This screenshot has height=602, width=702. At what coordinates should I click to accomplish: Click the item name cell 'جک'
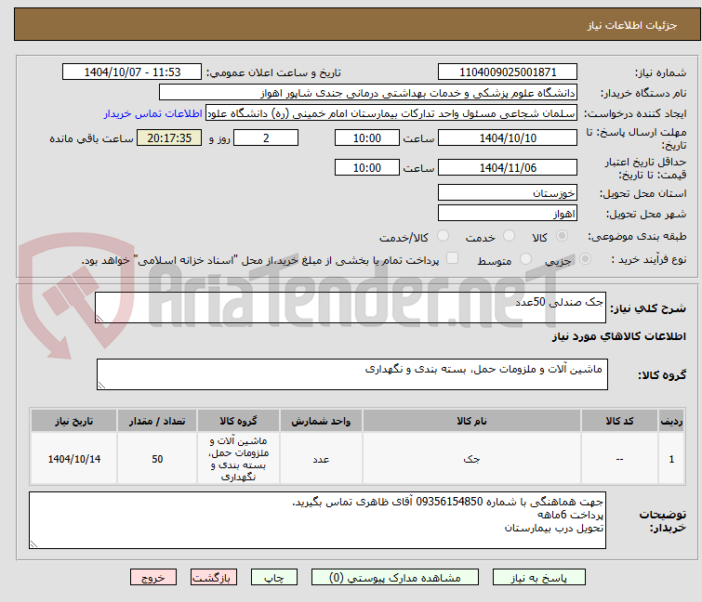(472, 459)
